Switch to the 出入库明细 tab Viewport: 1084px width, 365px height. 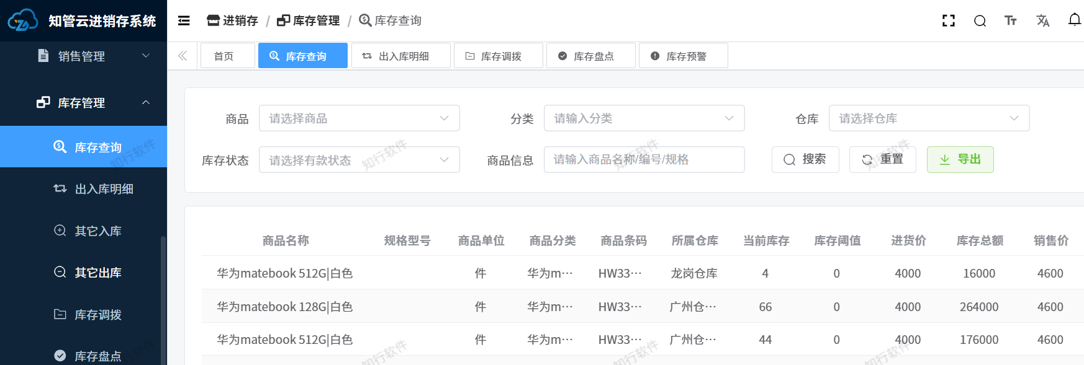[x=400, y=56]
